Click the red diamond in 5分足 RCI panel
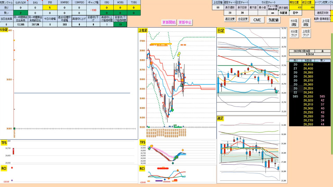The height and width of the screenshot is (187, 333). tap(12, 168)
